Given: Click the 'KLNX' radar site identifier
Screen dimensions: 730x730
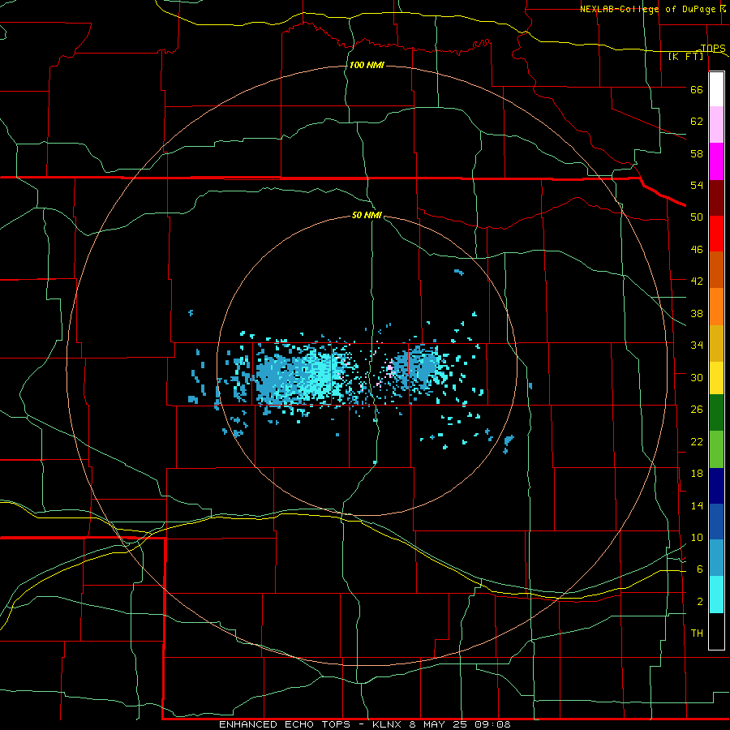Looking at the screenshot, I should [x=389, y=724].
